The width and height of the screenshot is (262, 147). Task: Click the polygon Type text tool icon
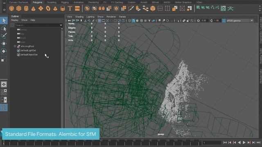pyautogui.click(x=70, y=8)
